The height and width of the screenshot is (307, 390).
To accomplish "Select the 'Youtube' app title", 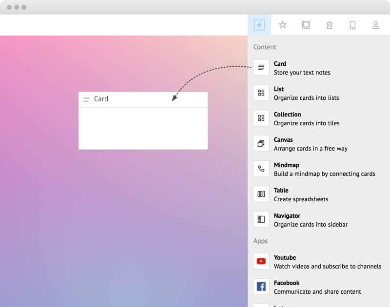I will click(x=285, y=257).
